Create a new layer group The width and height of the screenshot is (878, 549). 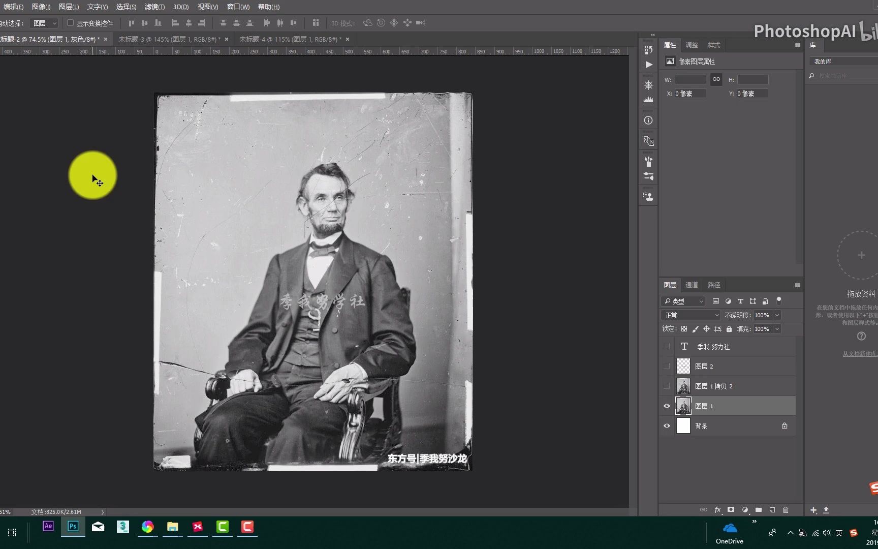click(x=759, y=509)
